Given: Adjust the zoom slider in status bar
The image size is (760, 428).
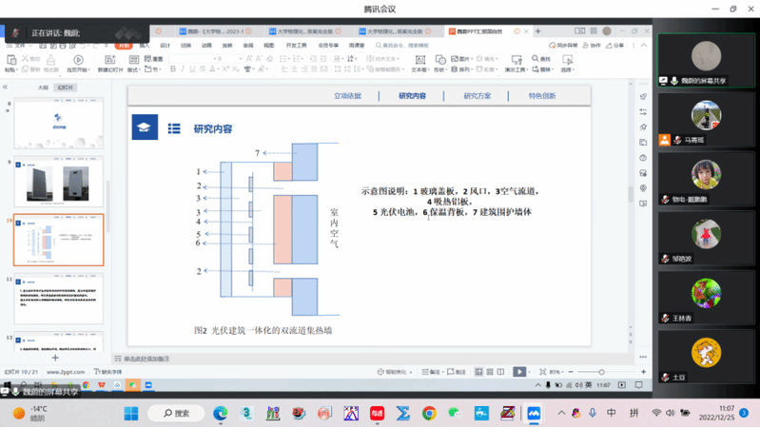Looking at the screenshot, I should [601, 372].
